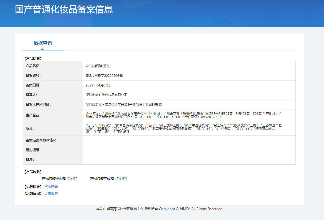Select filing date 2022年04月07日
Viewport: 324px width, 220px height.
98,85
